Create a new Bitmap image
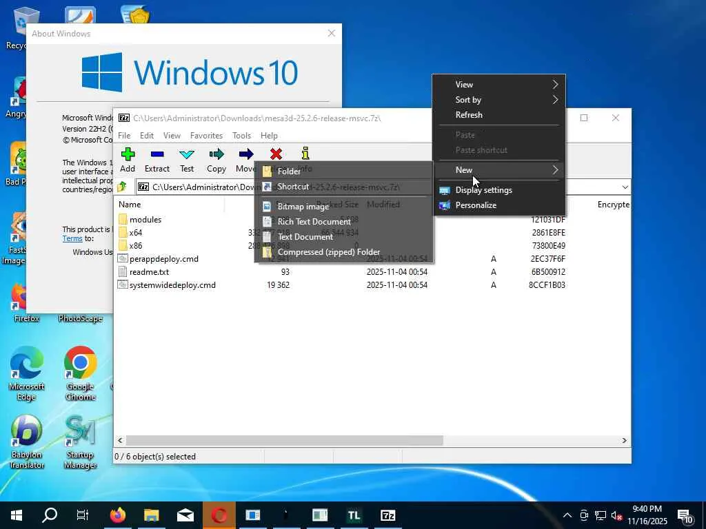The image size is (706, 529). (343, 207)
